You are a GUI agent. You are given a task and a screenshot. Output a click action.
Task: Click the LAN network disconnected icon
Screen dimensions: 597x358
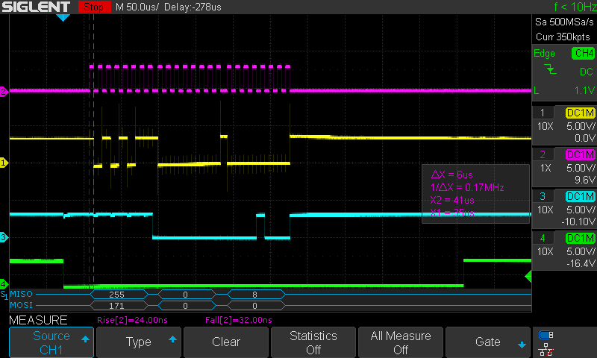(546, 350)
